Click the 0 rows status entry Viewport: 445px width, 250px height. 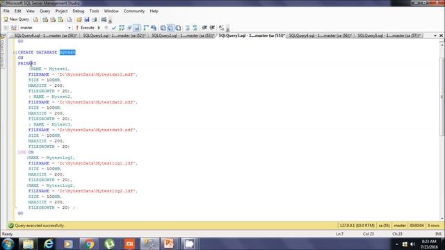click(433, 226)
